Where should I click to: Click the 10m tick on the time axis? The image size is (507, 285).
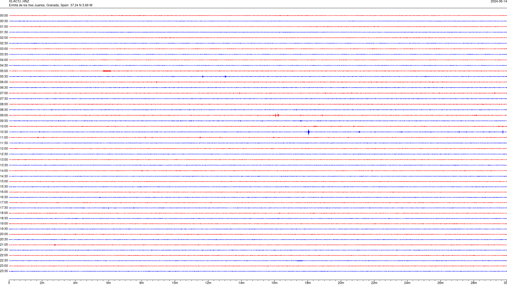click(175, 283)
